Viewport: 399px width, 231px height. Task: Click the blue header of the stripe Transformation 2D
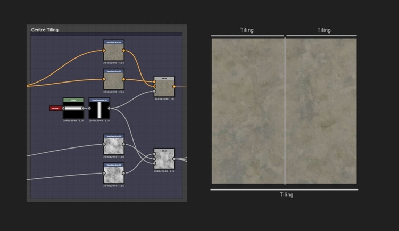click(x=99, y=100)
